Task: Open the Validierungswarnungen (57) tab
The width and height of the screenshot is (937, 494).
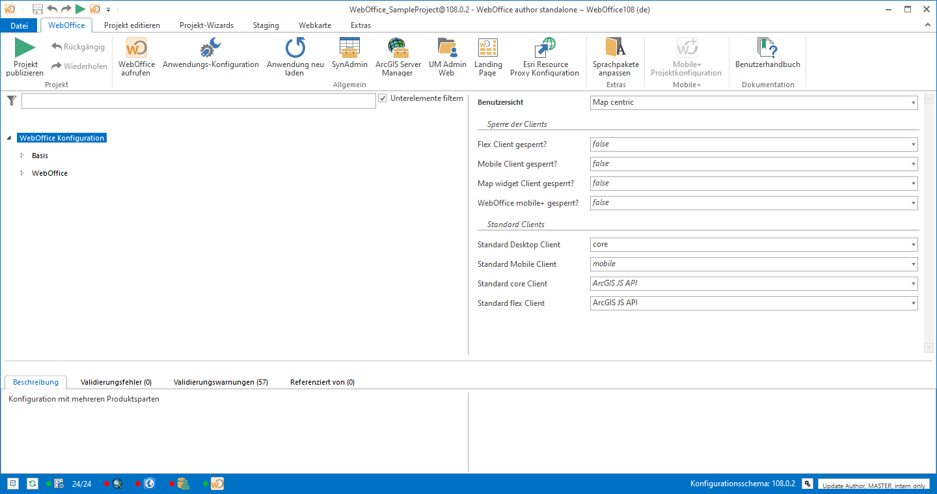Action: click(x=221, y=382)
